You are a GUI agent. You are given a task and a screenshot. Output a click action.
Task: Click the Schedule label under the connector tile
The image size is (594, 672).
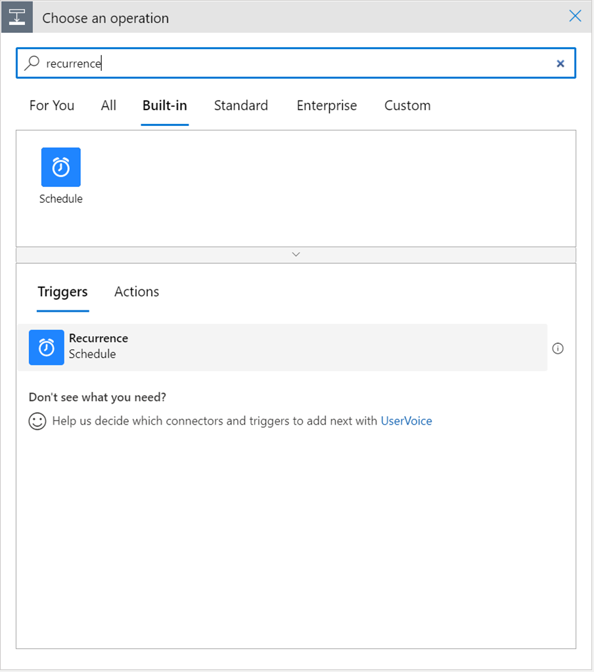61,199
